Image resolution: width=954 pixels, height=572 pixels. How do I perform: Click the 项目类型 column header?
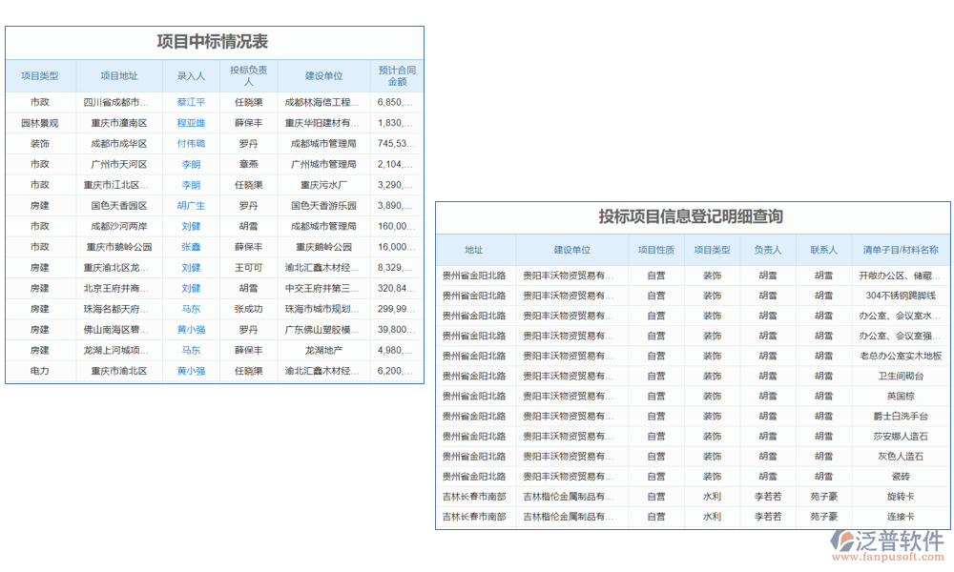pyautogui.click(x=41, y=76)
